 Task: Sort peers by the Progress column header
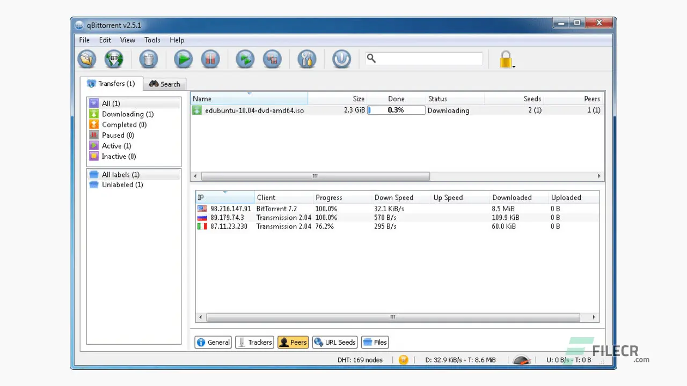click(x=342, y=197)
